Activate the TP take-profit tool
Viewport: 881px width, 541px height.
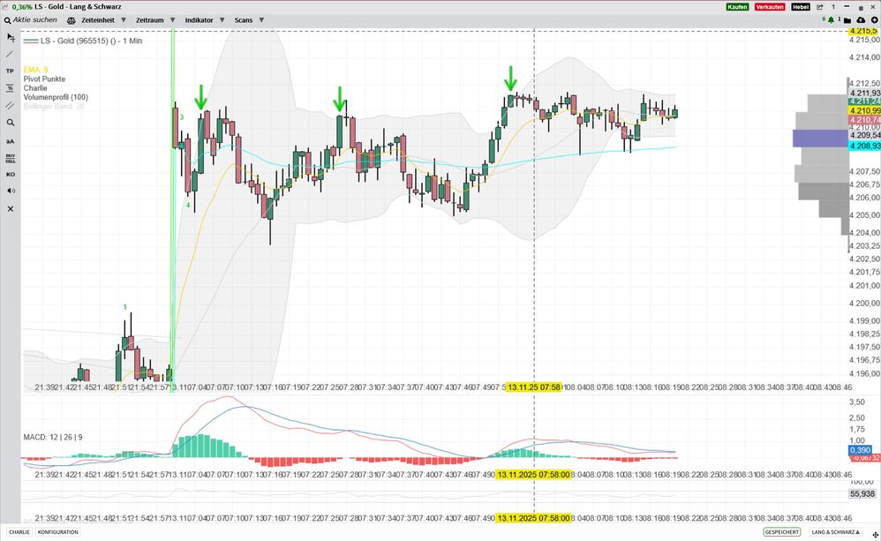(10, 71)
